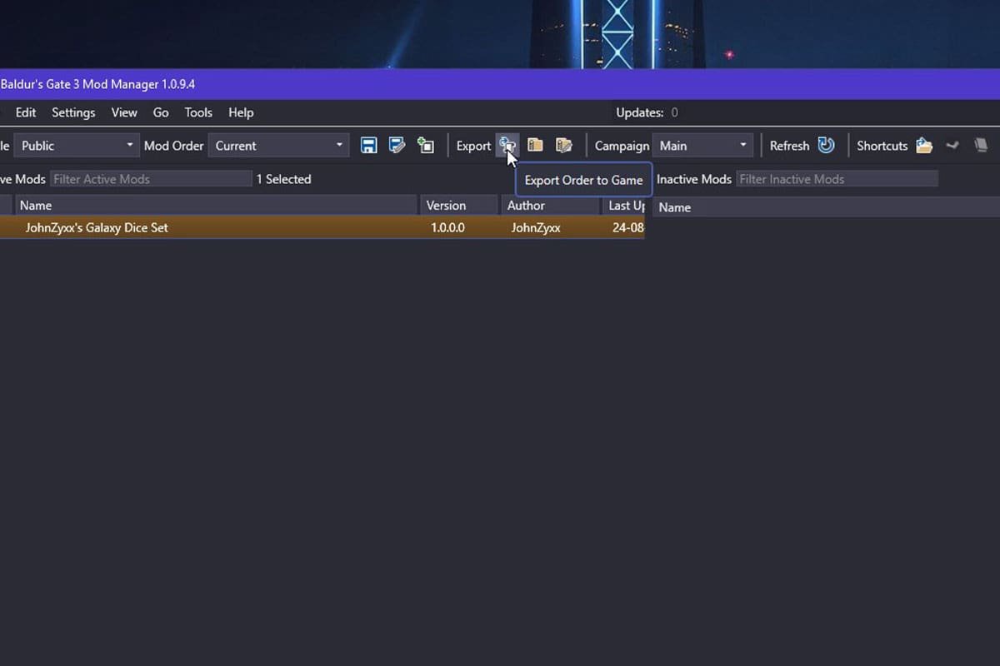Click the Shortcuts label in the toolbar
This screenshot has width=1000, height=666.
pyautogui.click(x=882, y=146)
